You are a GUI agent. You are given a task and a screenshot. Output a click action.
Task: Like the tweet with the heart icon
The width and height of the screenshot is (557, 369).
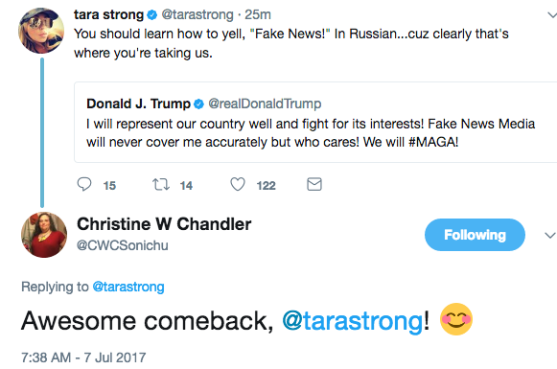pos(238,184)
